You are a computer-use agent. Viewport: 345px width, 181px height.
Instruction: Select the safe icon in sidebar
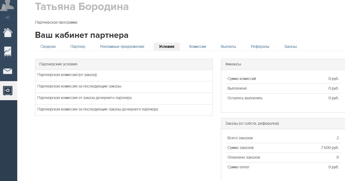pos(8,90)
